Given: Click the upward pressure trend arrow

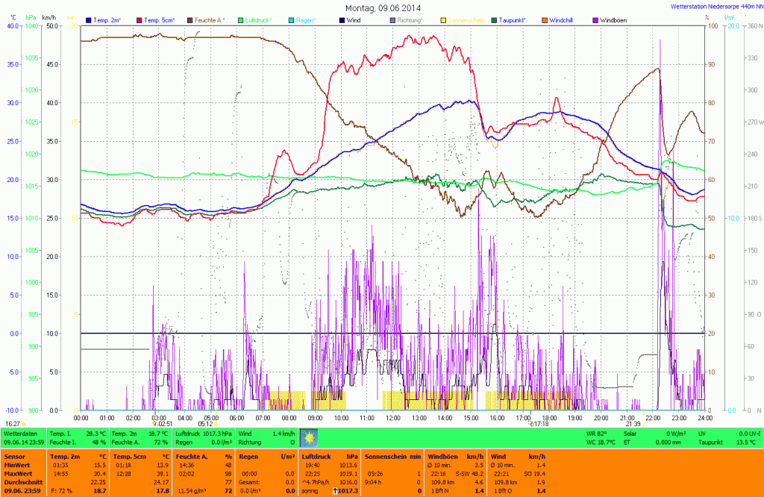Looking at the screenshot, I should click(335, 491).
